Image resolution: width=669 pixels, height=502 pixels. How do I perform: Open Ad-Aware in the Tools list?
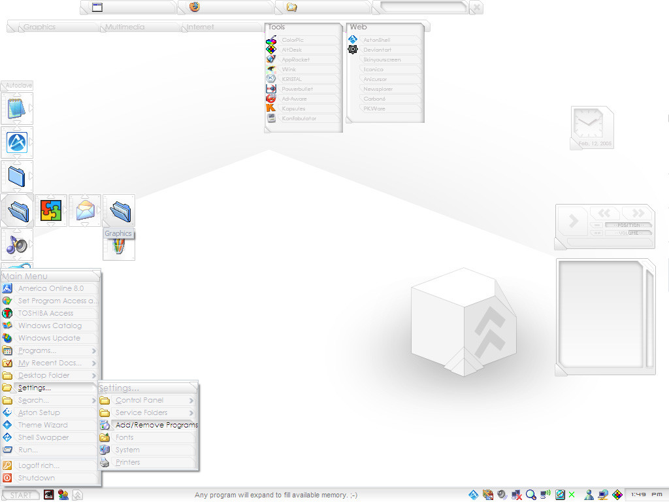[294, 99]
